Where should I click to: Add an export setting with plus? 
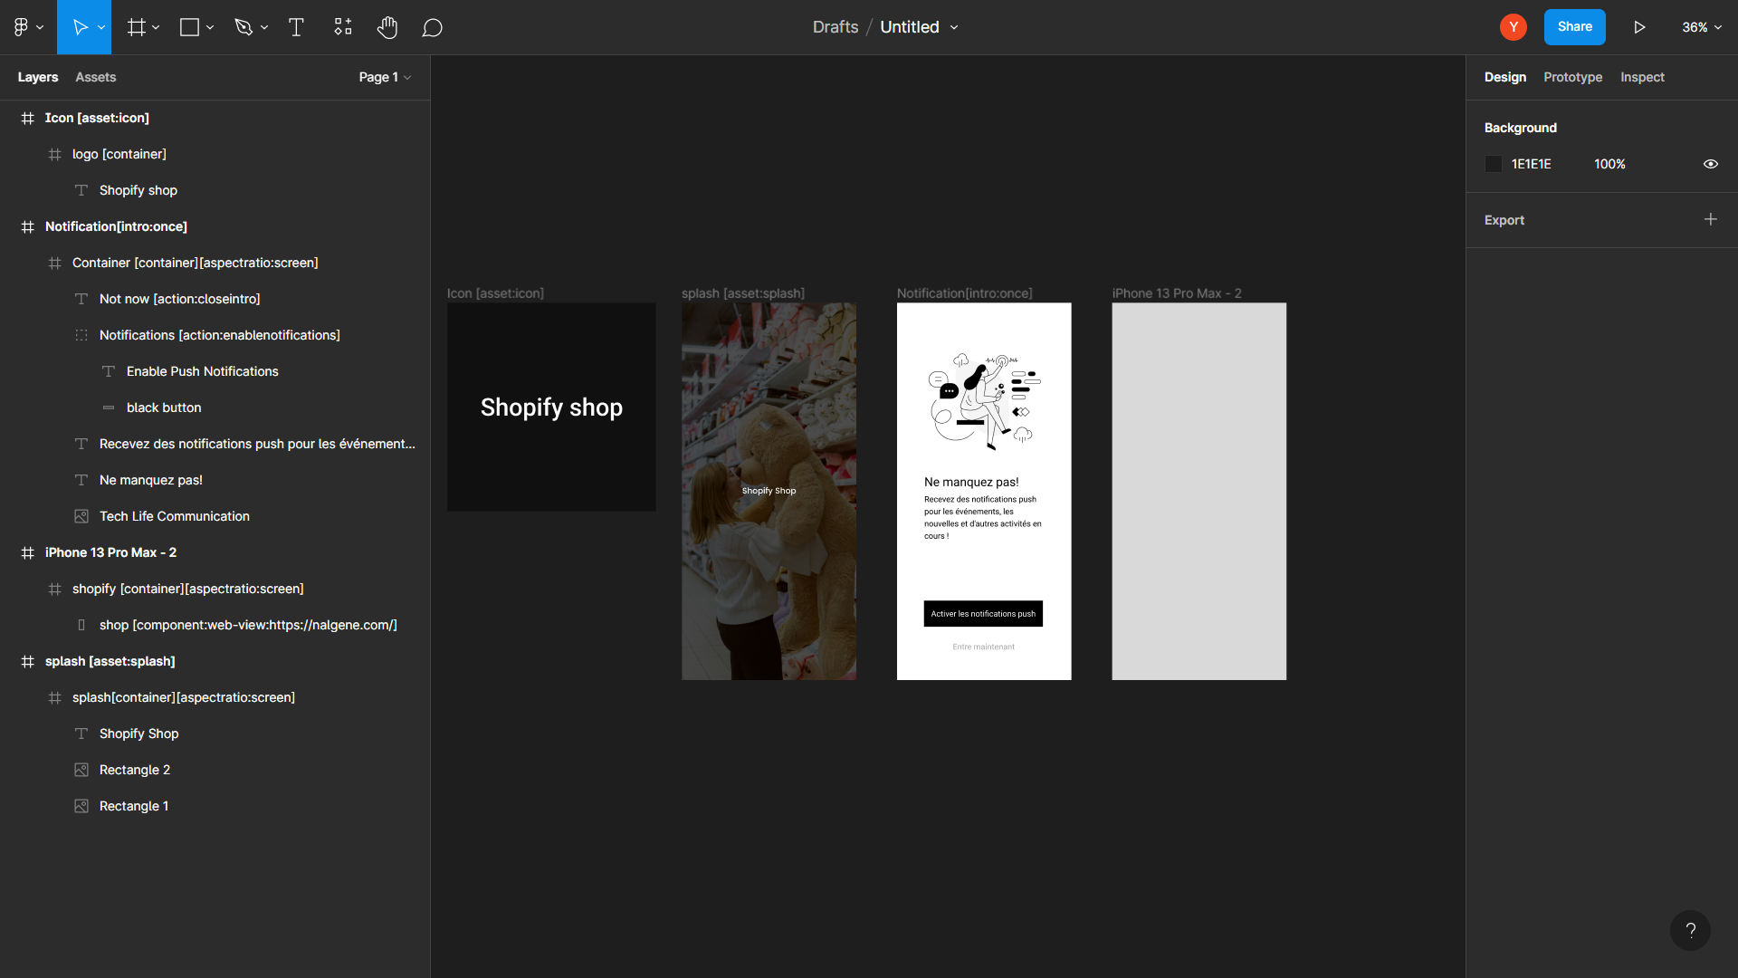point(1710,219)
